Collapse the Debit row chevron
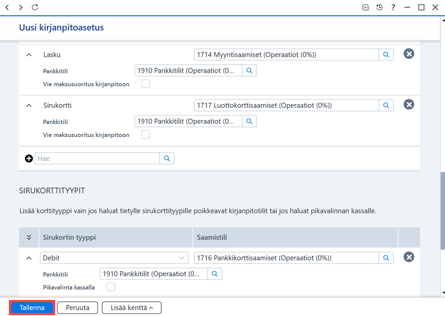Viewport: 445px width, 316px height. (29, 258)
